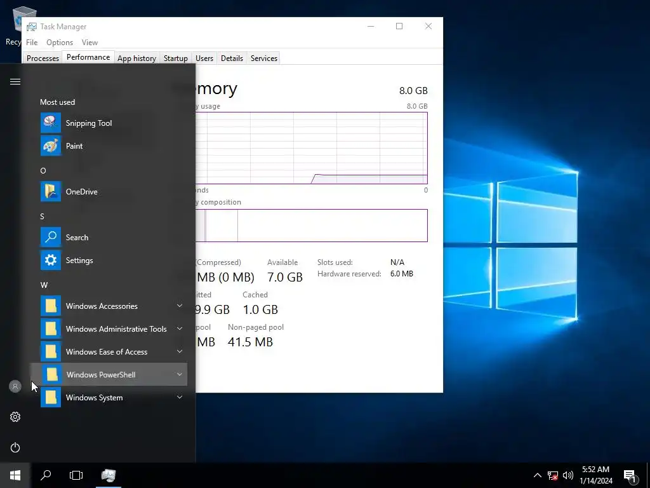The image size is (650, 488).
Task: Click the Windows Accessories folder icon
Action: [51, 306]
